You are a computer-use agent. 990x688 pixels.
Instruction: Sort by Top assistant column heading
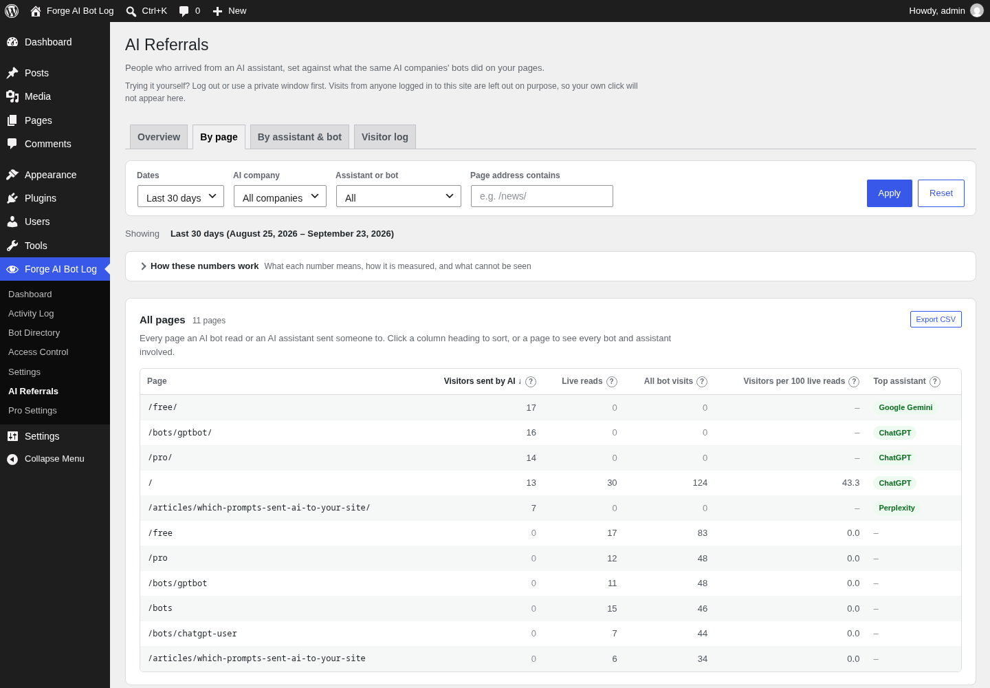click(x=899, y=381)
